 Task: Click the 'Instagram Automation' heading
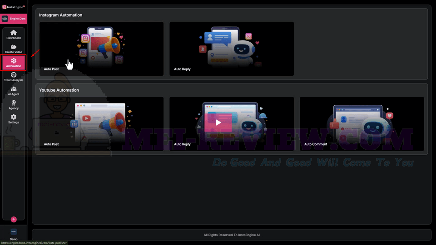(60, 15)
